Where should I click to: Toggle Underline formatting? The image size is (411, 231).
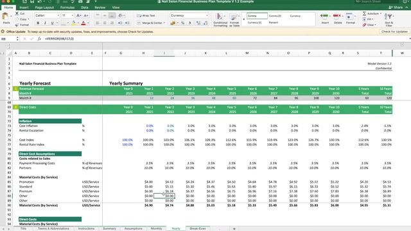[52, 23]
